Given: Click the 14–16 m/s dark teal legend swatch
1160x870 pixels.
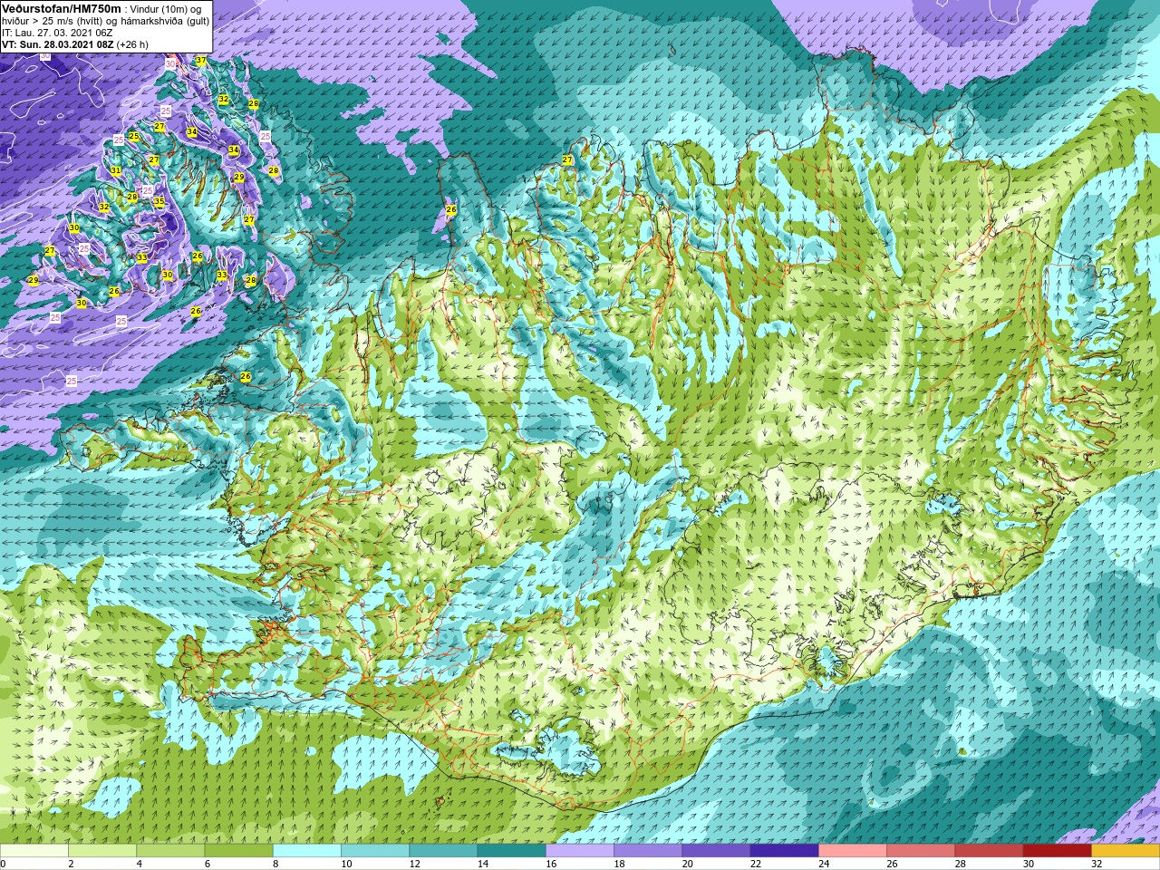Looking at the screenshot, I should [512, 852].
